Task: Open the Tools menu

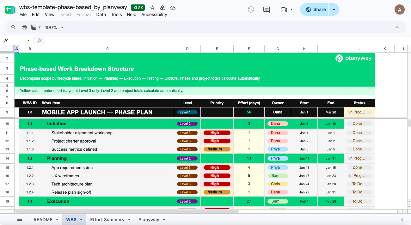Action: (116, 15)
